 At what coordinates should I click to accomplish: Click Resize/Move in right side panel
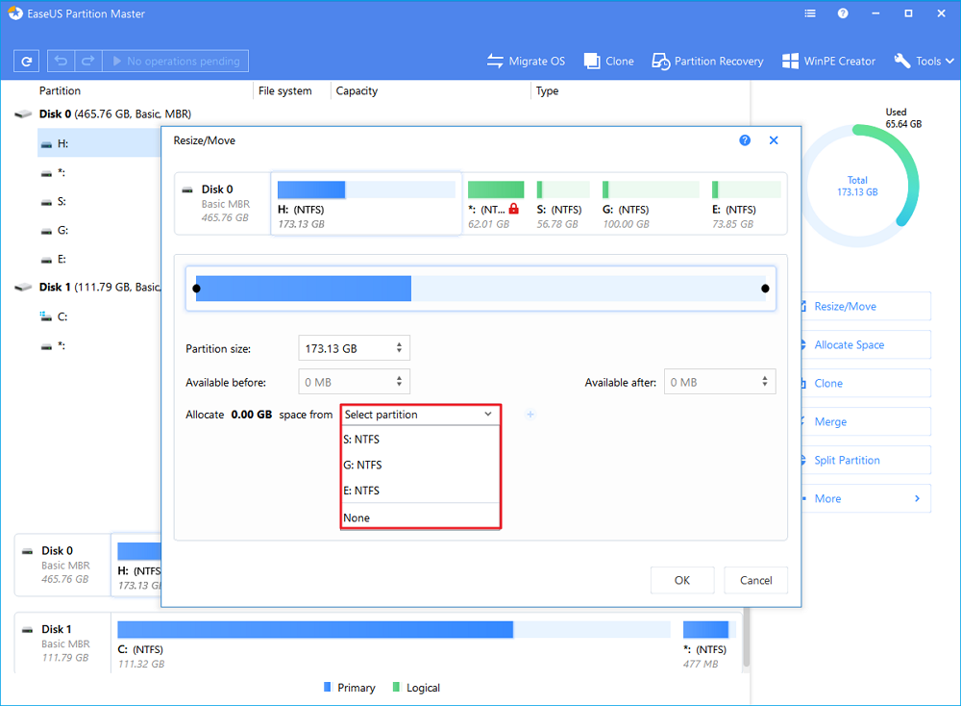866,306
